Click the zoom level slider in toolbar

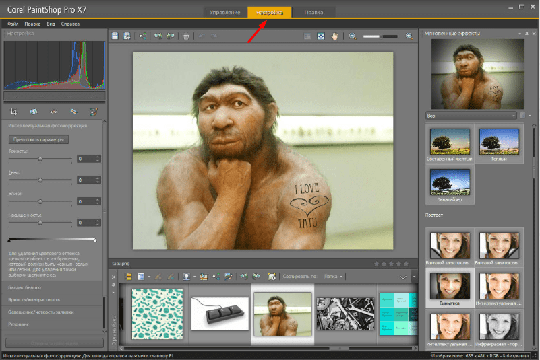[380, 36]
